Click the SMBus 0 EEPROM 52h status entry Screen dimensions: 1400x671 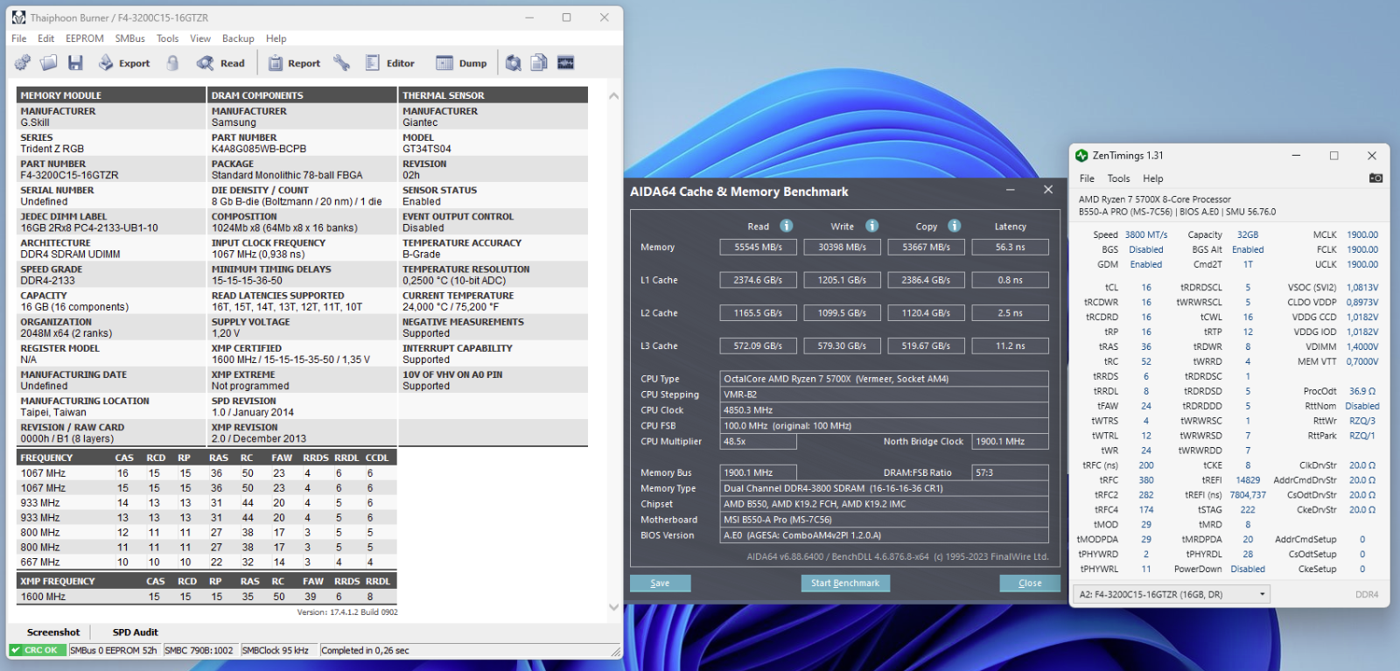point(114,650)
